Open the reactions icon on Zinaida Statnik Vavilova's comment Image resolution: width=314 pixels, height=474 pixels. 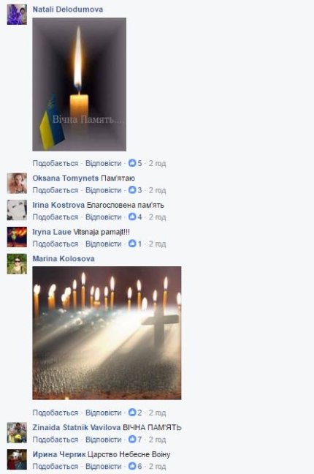pyautogui.click(x=132, y=439)
